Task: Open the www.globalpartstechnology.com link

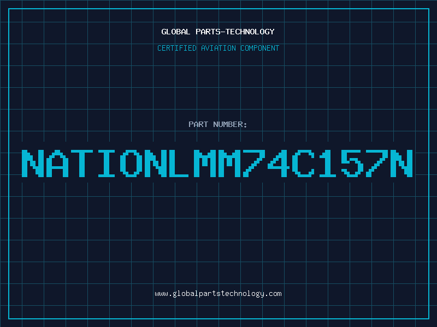Action: click(x=218, y=294)
